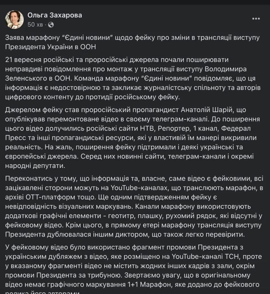
Task: Click the words Федерал Пресс in the text
Action: click(x=236, y=128)
